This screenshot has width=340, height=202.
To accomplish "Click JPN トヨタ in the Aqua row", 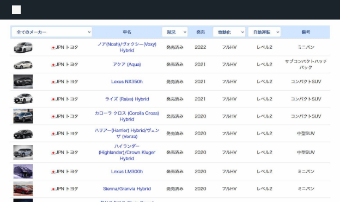I will (x=67, y=65).
